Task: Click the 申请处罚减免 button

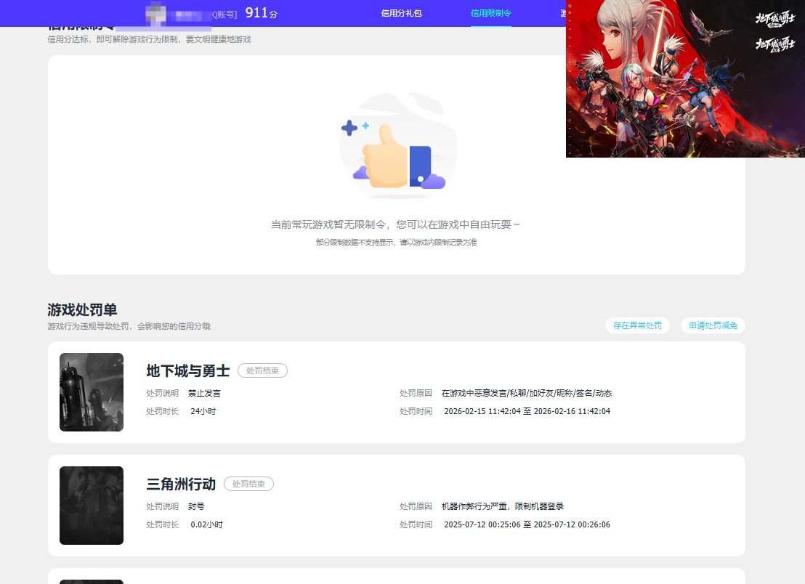Action: [x=713, y=325]
